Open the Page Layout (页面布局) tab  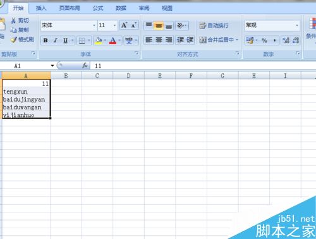coord(70,8)
